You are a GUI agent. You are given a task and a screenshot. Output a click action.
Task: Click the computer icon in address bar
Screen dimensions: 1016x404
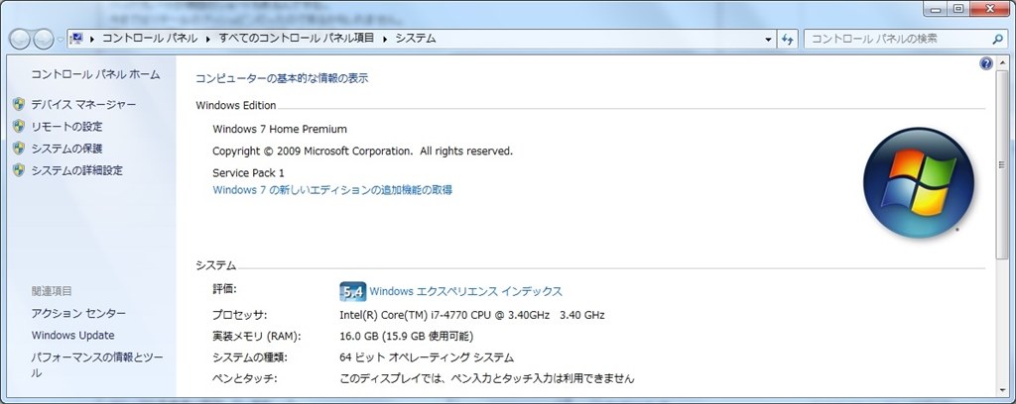tap(75, 39)
